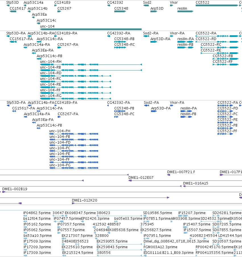242x257 pixels.
Task: Select BAC clone DME1-012K20
Action: coord(84,200)
